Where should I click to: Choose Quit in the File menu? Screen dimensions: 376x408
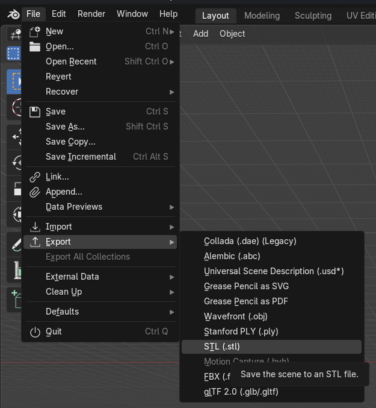coord(100,331)
